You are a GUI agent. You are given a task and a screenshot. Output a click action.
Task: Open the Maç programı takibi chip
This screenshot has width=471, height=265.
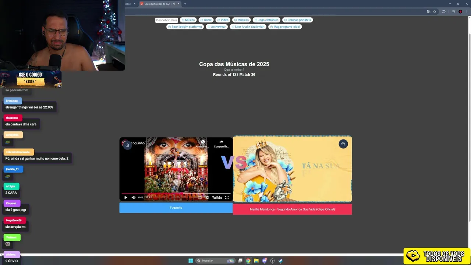[x=285, y=27]
